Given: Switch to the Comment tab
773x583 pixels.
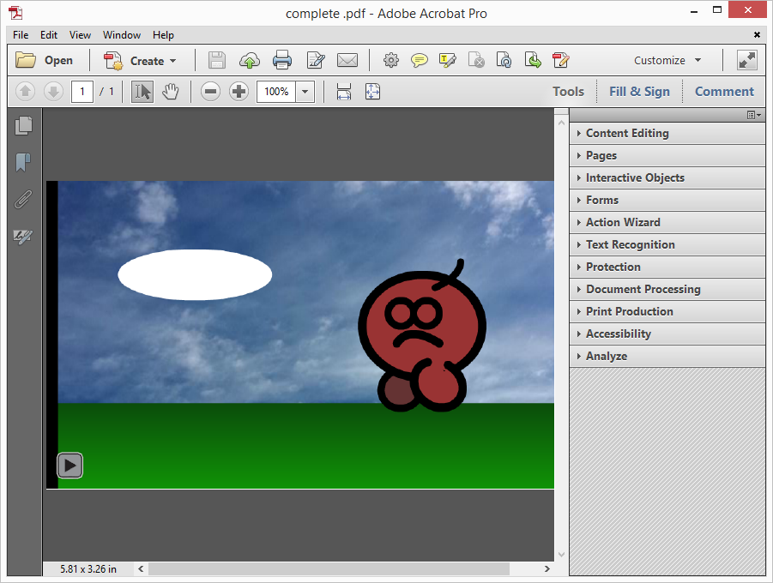Looking at the screenshot, I should point(724,92).
